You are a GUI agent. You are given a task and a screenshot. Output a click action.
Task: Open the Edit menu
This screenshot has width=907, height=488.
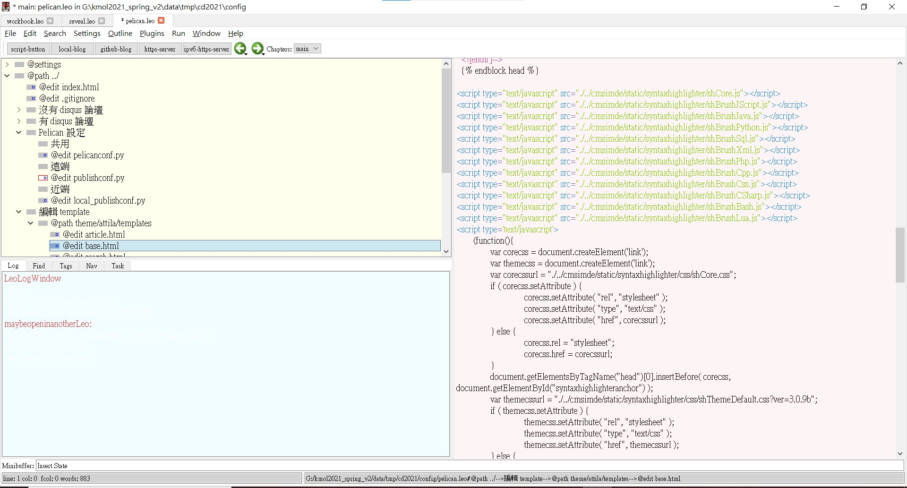30,33
